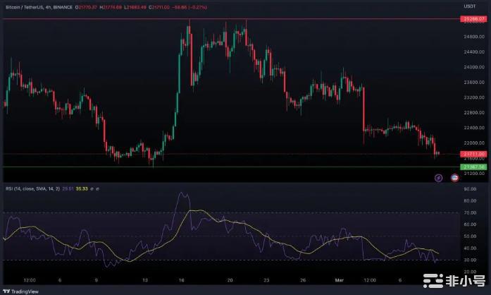This screenshot has height=295, width=491.
Task: Select the 24800.00 price axis label
Action: (474, 37)
